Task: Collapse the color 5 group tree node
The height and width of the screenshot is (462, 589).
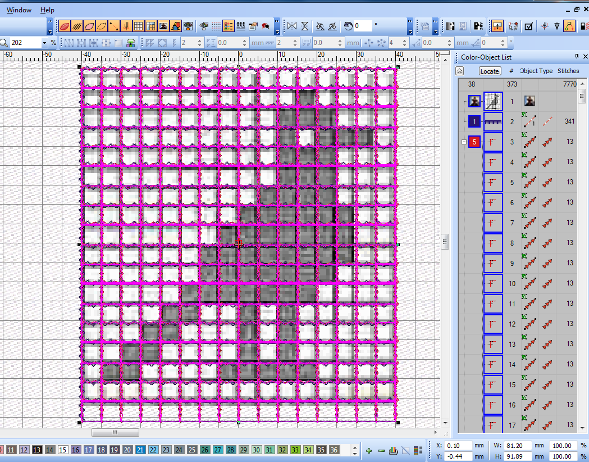Action: [x=464, y=142]
